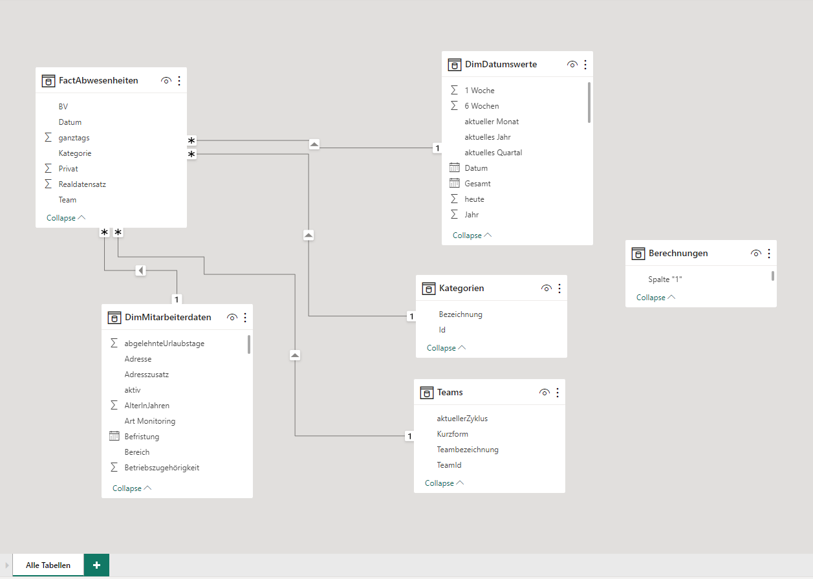Click the DimDatumswerte table icon
This screenshot has height=579, width=813.
tap(454, 65)
